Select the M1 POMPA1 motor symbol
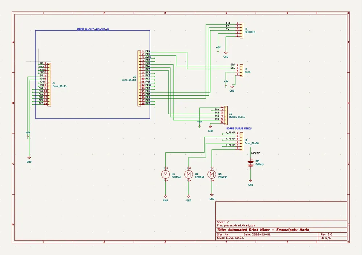 point(165,174)
